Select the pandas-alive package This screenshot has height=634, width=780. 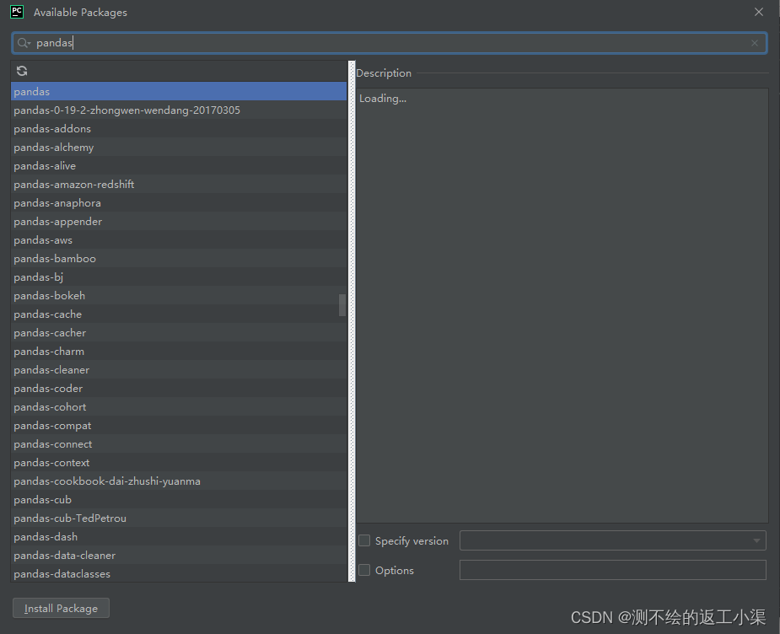pos(179,165)
